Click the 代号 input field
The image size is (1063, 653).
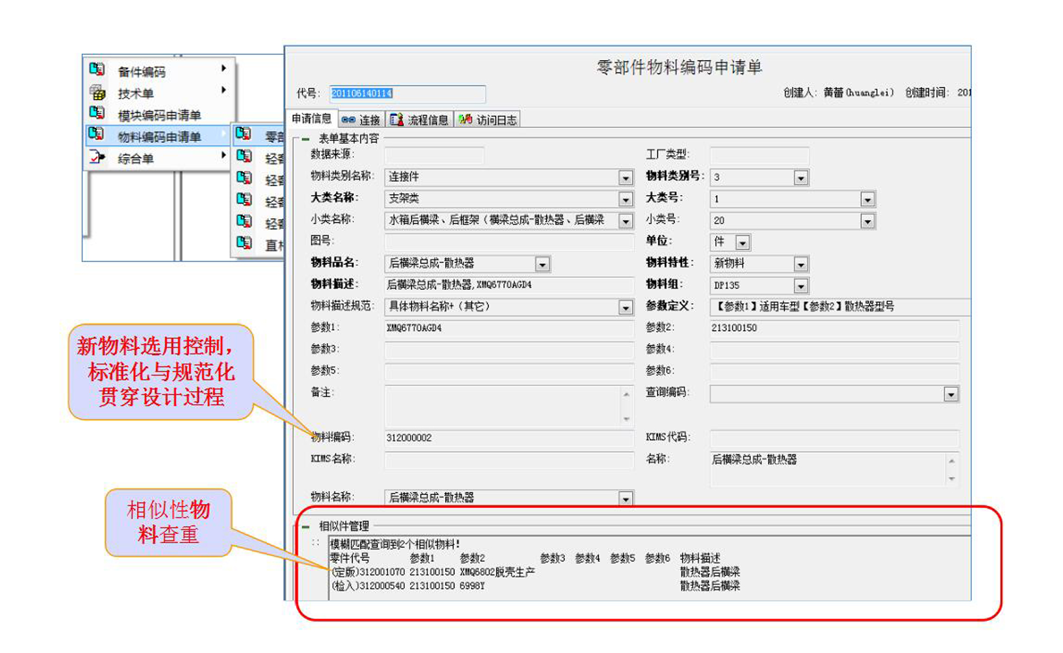point(407,94)
